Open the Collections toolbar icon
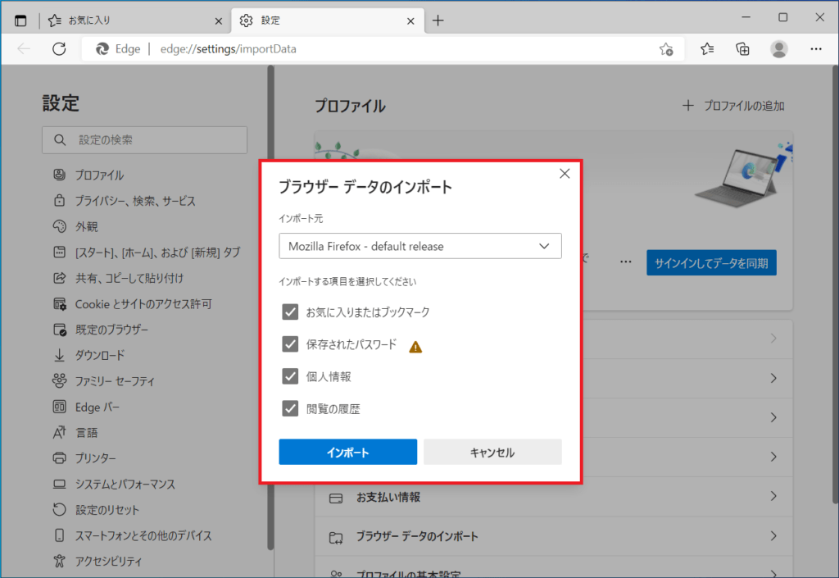Screen dimensions: 839x578 [x=743, y=49]
